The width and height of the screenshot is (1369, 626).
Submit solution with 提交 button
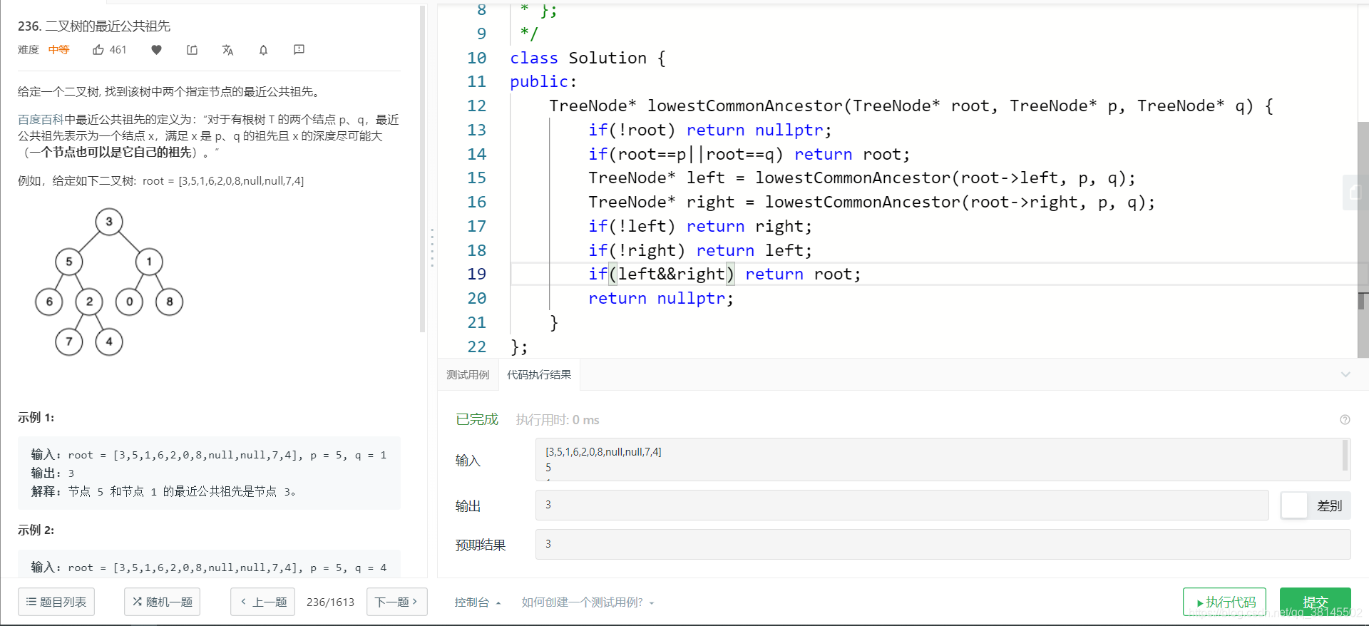(1315, 602)
